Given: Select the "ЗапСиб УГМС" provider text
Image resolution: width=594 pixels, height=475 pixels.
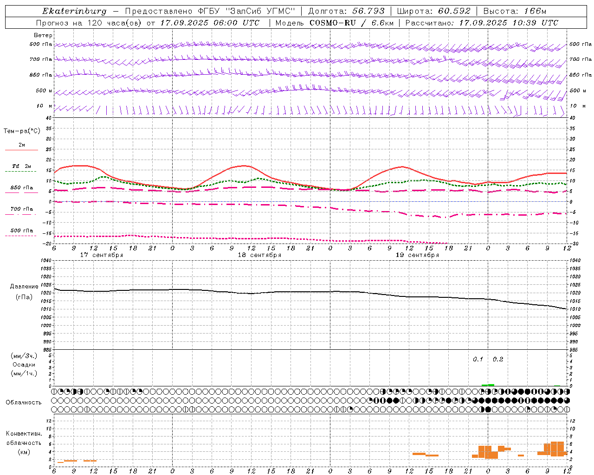Looking at the screenshot, I should pyautogui.click(x=260, y=11).
